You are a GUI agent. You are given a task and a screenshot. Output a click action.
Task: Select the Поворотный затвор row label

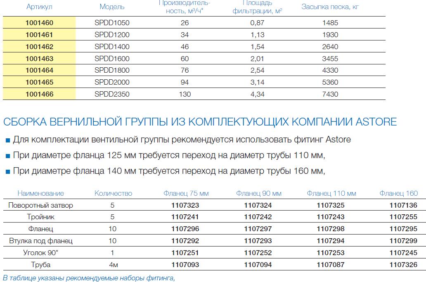[40, 205]
